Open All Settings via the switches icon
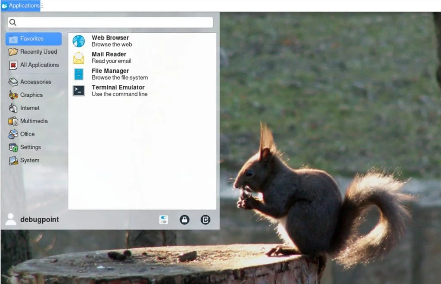 (163, 219)
